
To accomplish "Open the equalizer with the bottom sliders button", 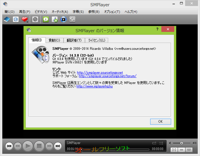I will pyautogui.click(x=189, y=150).
